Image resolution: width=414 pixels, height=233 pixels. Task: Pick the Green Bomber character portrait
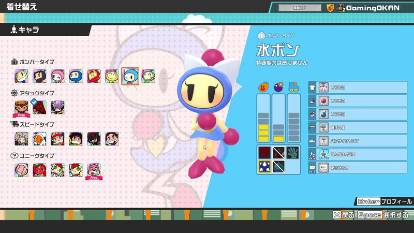click(148, 76)
